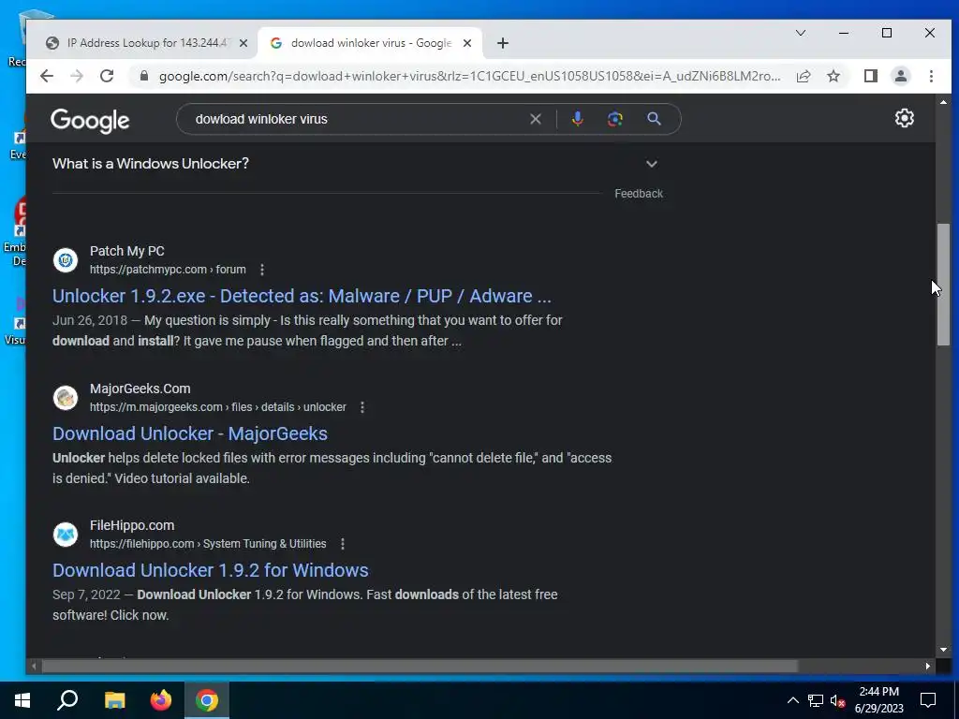Open Download Unlocker 1.9.2 for Windows link
Screen dimensions: 959x719
211,570
